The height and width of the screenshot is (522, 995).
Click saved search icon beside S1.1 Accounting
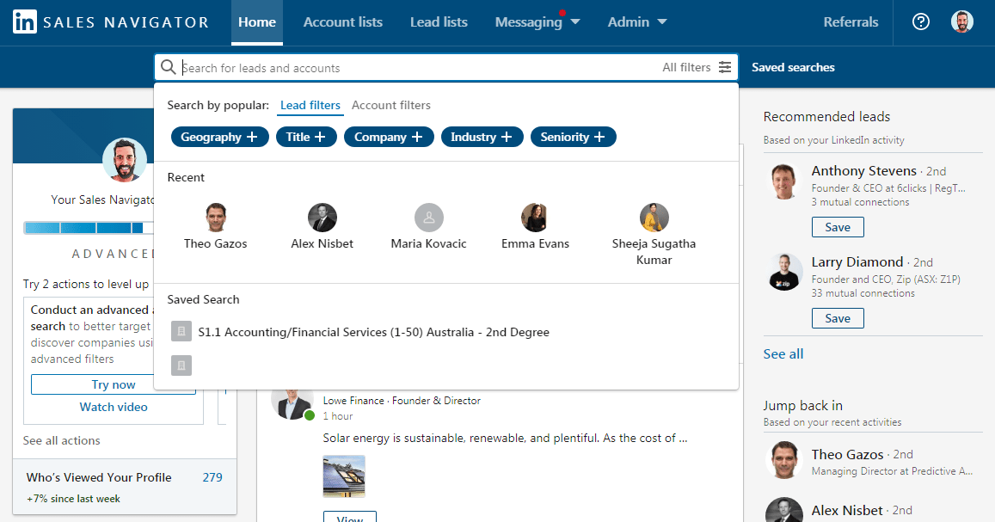(181, 331)
